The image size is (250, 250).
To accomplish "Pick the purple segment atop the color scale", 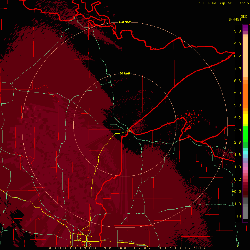I will point(245,28).
